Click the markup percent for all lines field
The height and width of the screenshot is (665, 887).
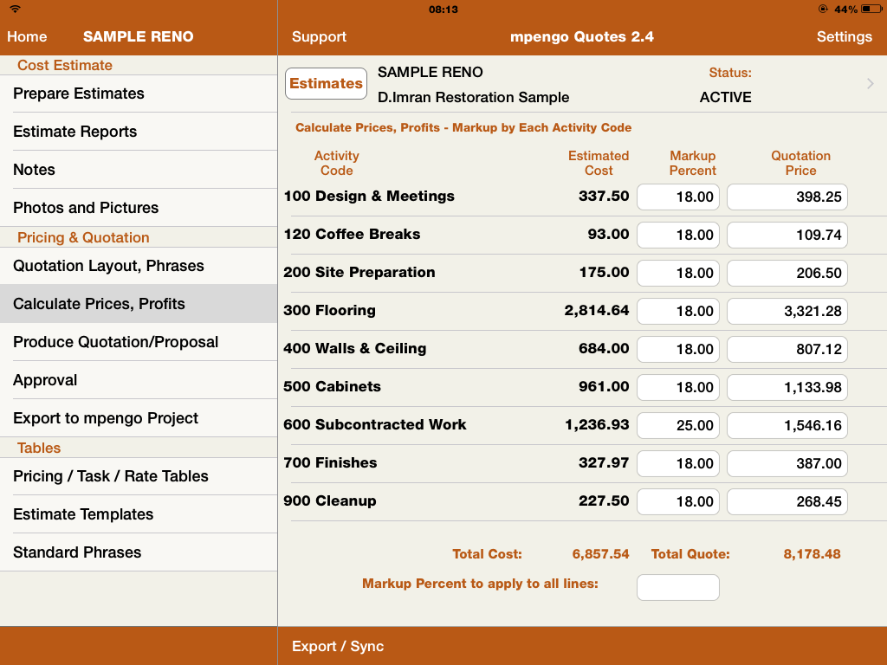[x=678, y=587]
